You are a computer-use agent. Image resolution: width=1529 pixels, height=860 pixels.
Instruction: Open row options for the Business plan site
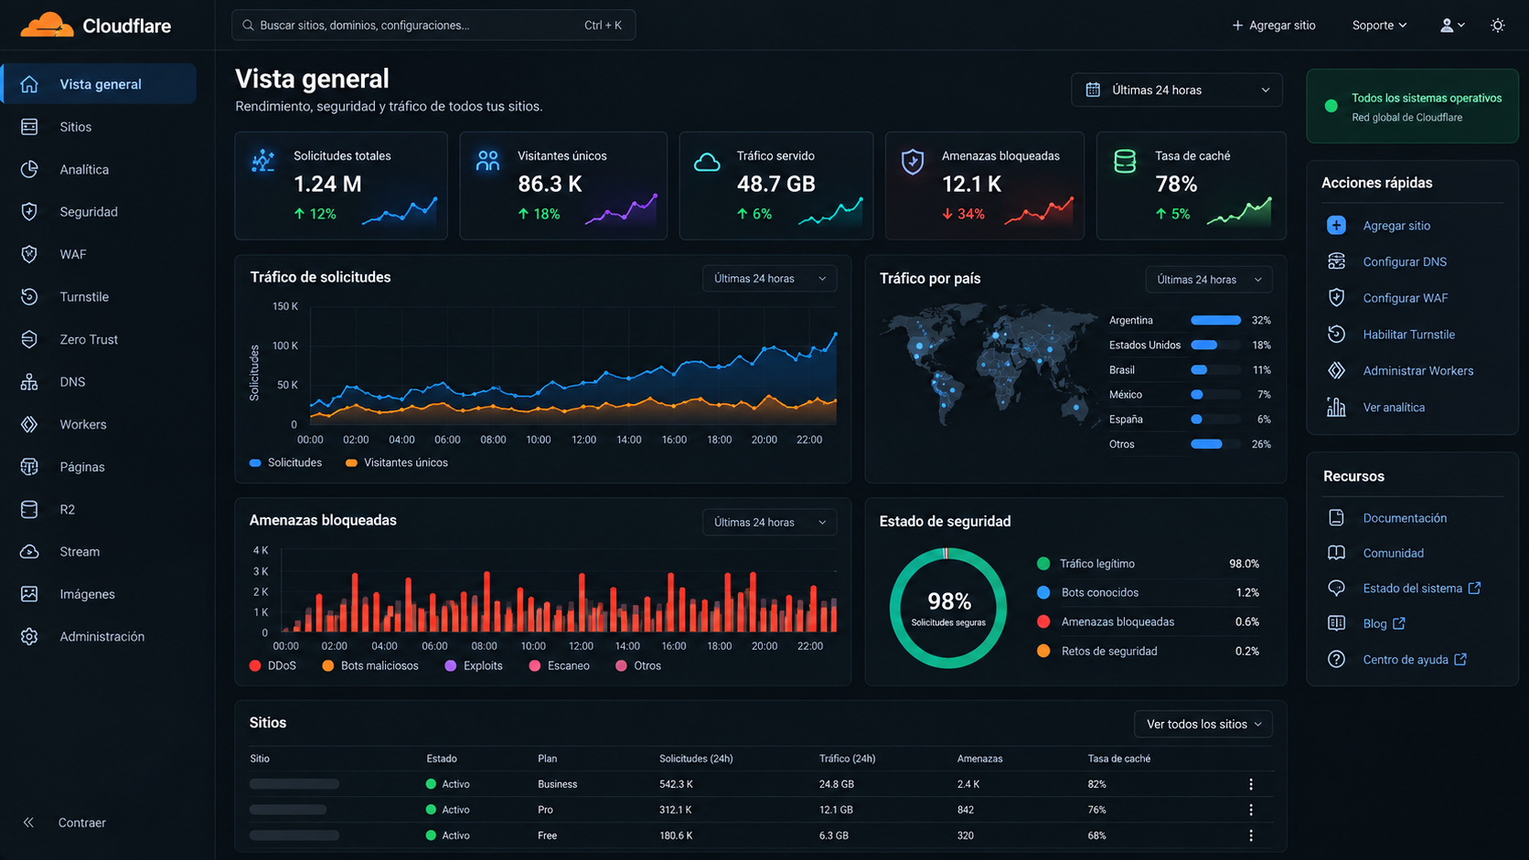click(1251, 784)
